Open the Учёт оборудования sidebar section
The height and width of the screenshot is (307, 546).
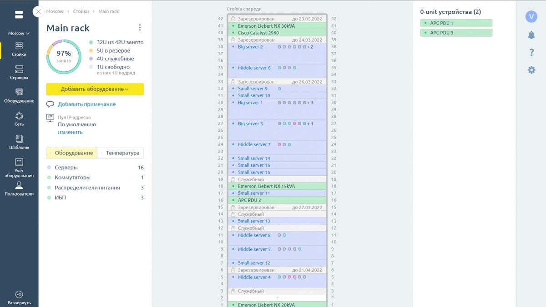(19, 167)
